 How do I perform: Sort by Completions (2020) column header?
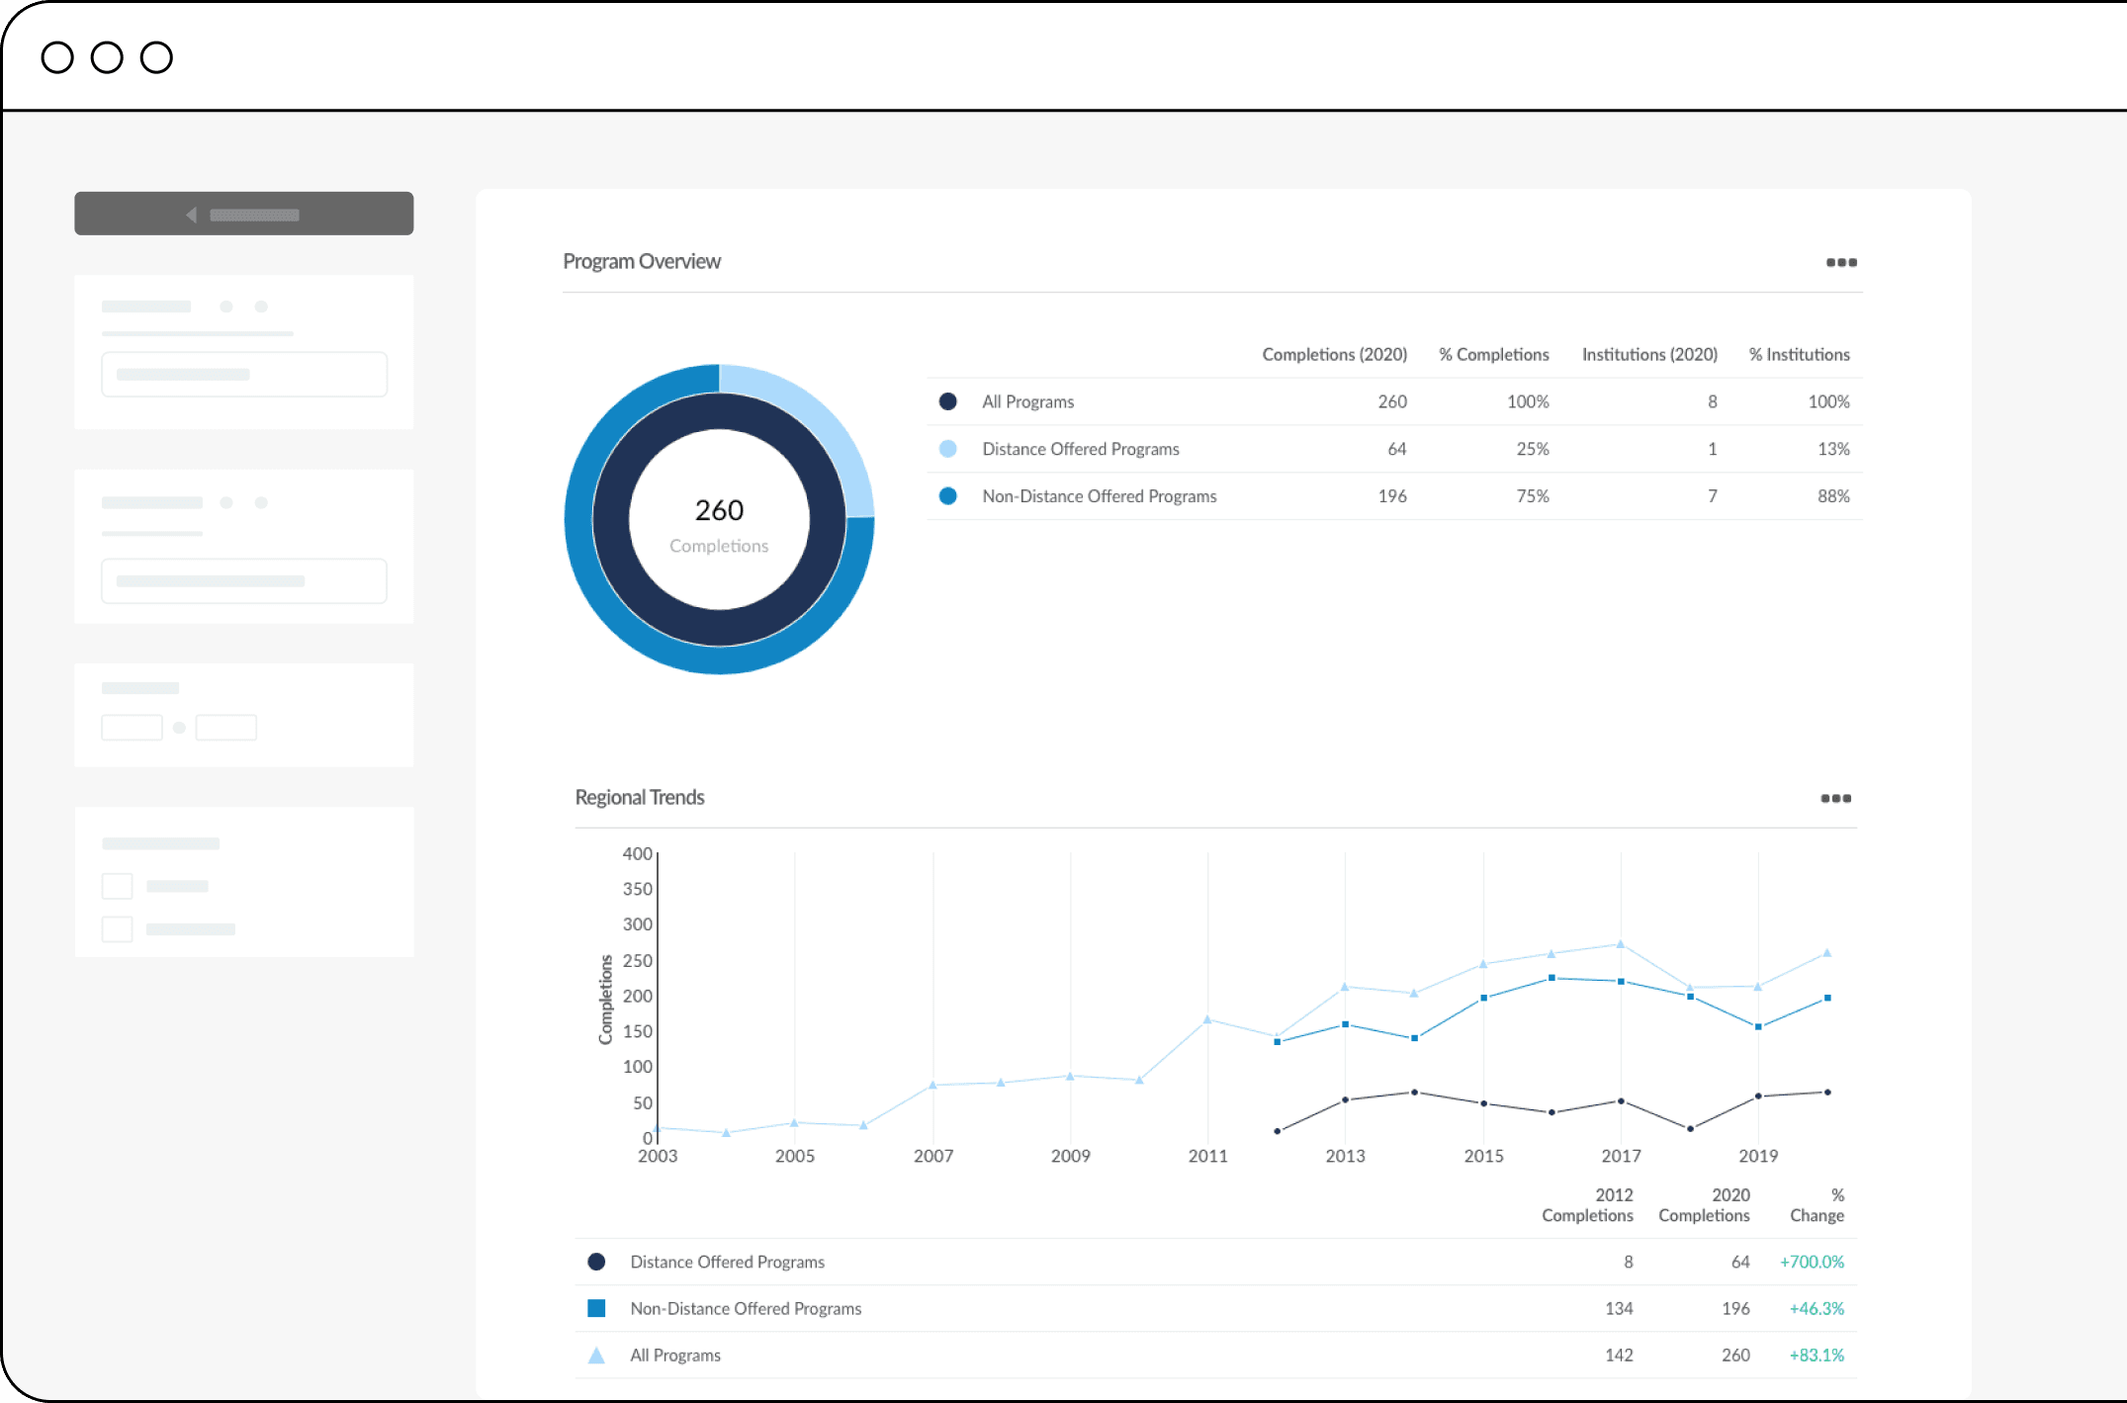[1333, 354]
